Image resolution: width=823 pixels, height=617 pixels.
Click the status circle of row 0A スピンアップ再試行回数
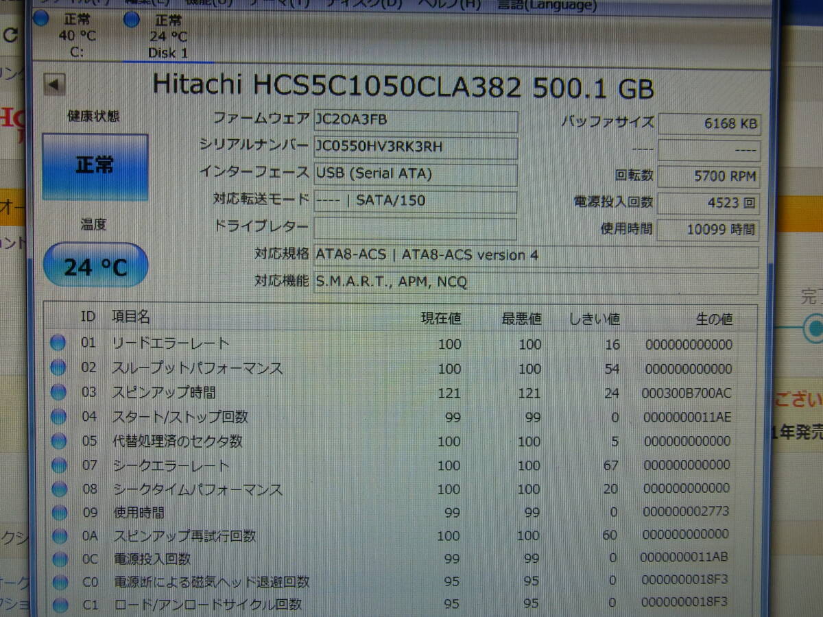click(60, 535)
